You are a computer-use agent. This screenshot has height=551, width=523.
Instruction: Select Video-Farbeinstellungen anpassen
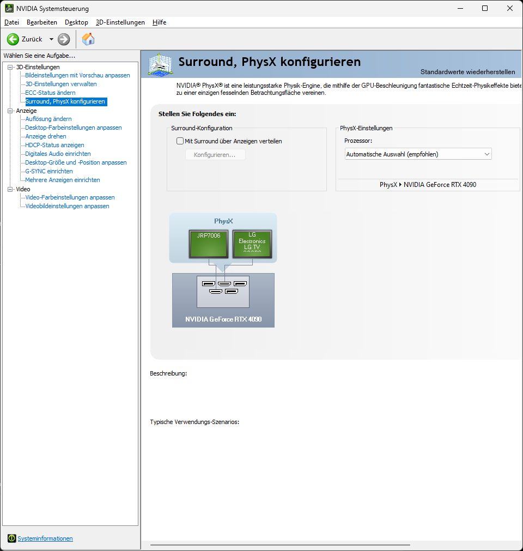[x=70, y=197]
